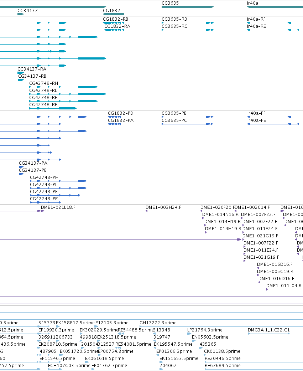Select sequence 319747
Viewport: 303px width, 371px height.
162,337
